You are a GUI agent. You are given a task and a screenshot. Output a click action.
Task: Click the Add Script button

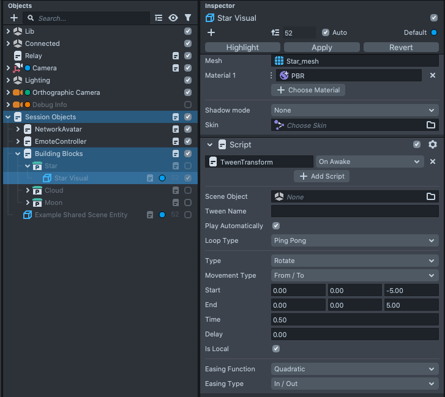pyautogui.click(x=322, y=176)
